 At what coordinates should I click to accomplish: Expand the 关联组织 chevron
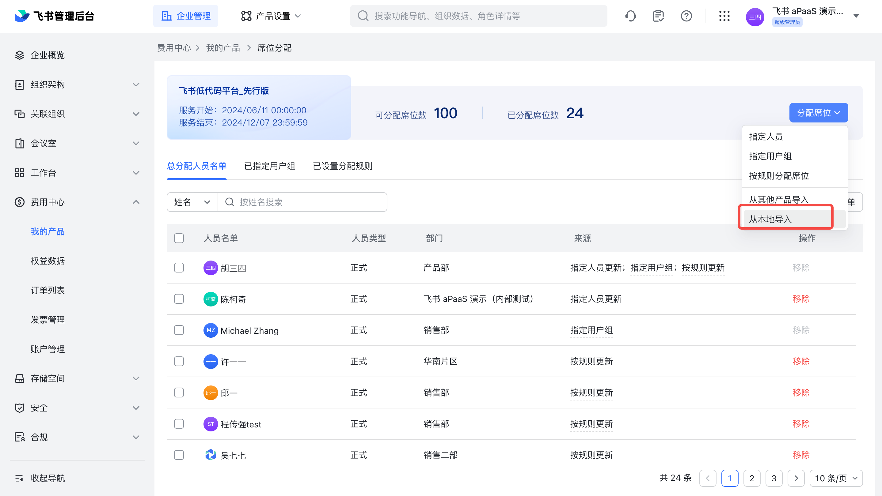(136, 114)
